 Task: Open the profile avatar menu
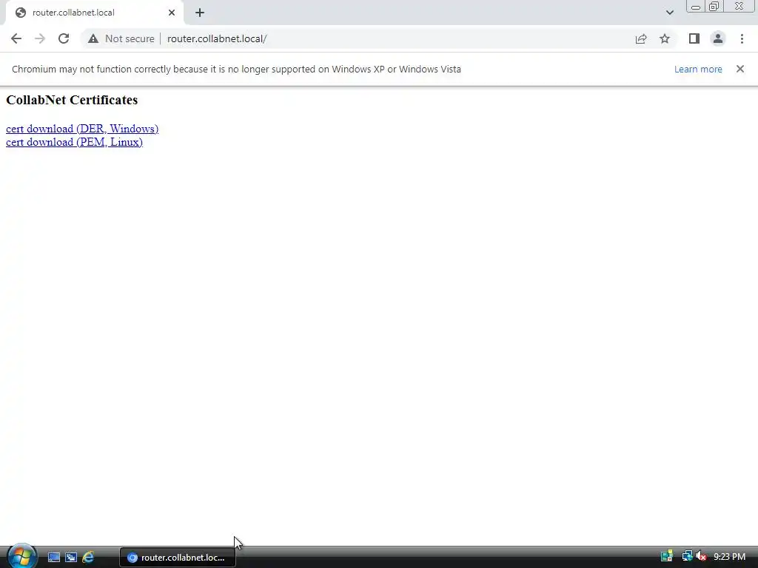pyautogui.click(x=718, y=38)
